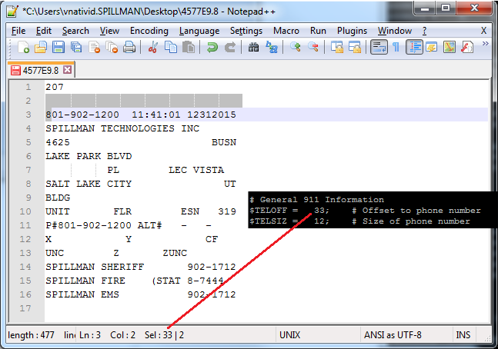Click "BUSN" on line 5
This screenshot has width=498, height=349.
click(224, 142)
